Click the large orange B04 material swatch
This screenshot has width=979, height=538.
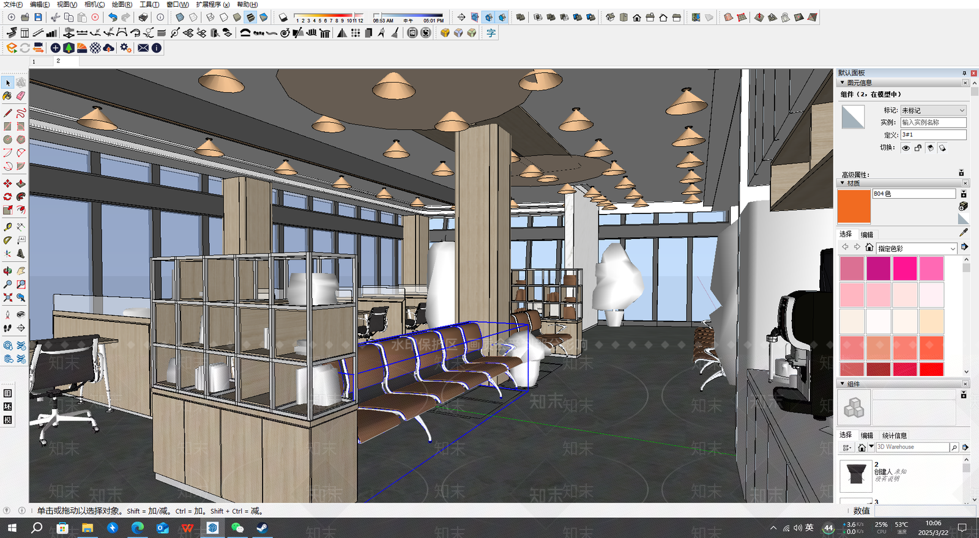pos(854,206)
